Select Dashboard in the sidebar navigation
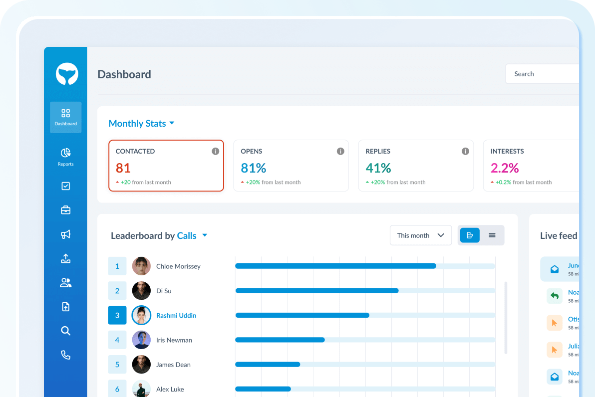This screenshot has height=397, width=595. pos(65,117)
